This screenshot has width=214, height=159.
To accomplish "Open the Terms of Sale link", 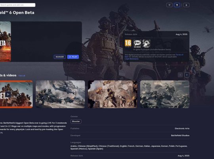I will point(180,55).
